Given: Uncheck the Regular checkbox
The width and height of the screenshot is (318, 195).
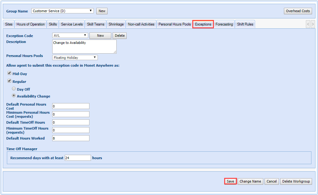Looking at the screenshot, I should coord(9,81).
